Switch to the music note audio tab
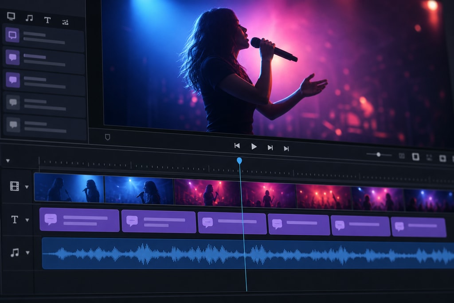Screen dimensions: 454x303 pyautogui.click(x=29, y=18)
